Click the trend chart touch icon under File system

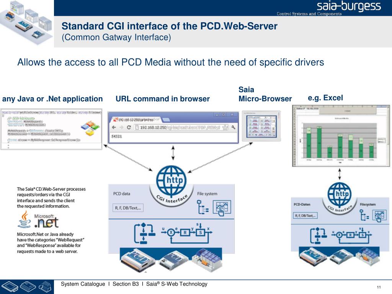click(x=222, y=208)
